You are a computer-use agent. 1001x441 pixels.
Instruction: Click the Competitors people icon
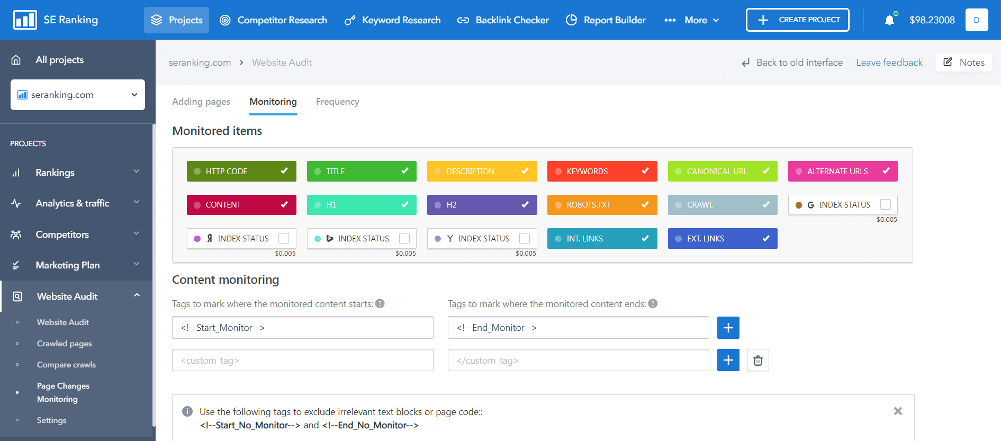(16, 235)
